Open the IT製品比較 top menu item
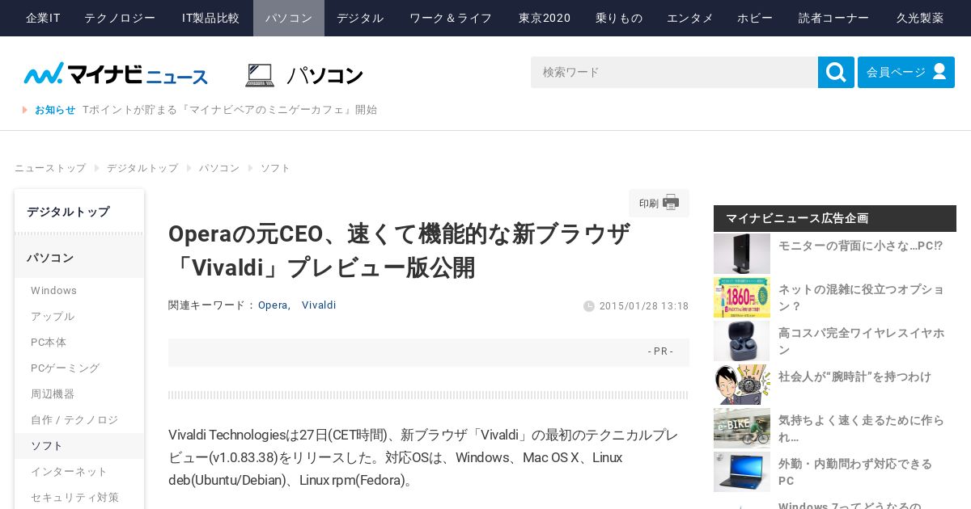Image resolution: width=971 pixels, height=509 pixels. (x=210, y=18)
